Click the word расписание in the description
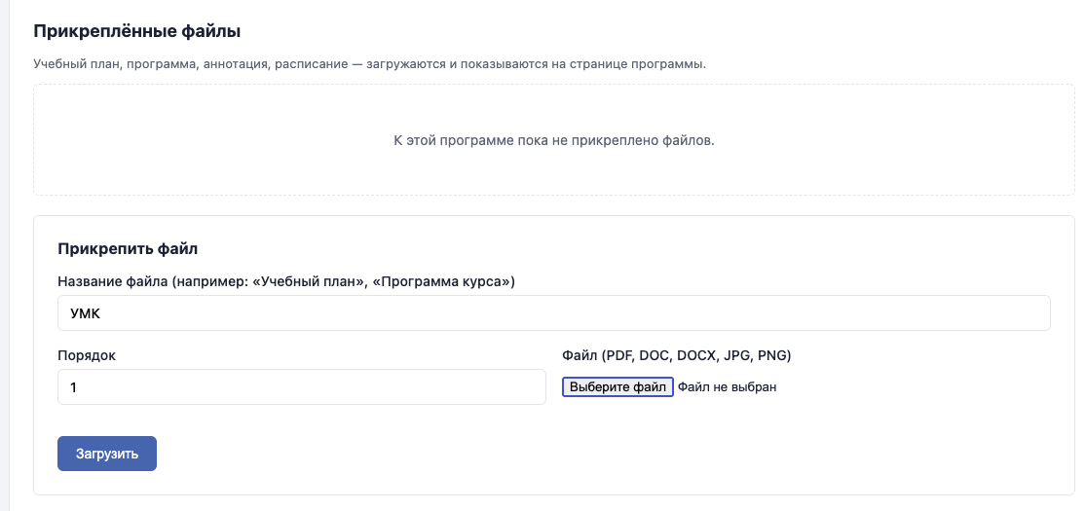The image size is (1085, 511). point(310,64)
